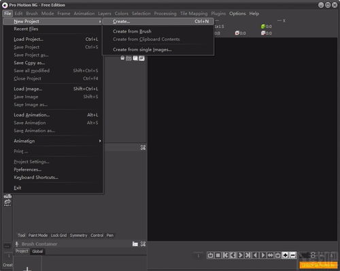
Task: Click the ping-pong double-arrow playback icon
Action: pyautogui.click(x=270, y=255)
